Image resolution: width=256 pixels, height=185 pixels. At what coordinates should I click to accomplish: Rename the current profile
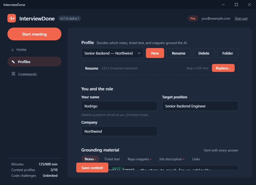[178, 53]
